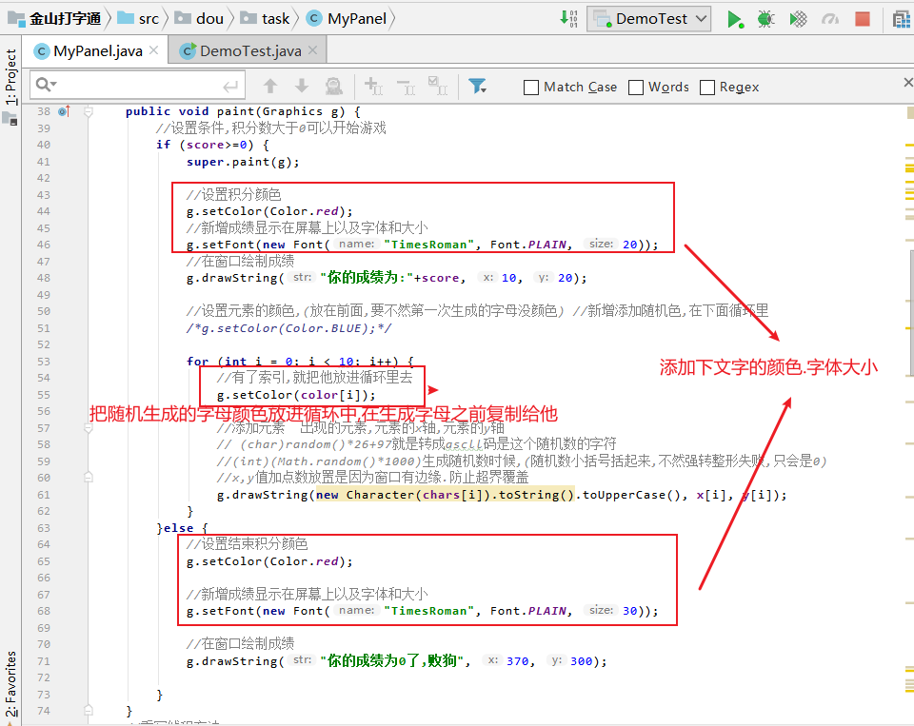Screen dimensions: 914x726
Task: Open the 1: Project tool window
Action: coord(10,76)
